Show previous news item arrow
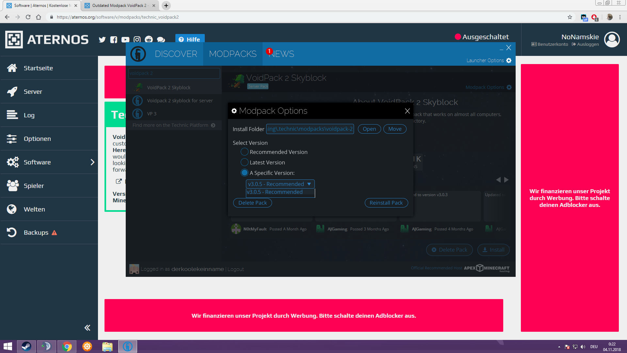This screenshot has width=627, height=353. click(498, 180)
